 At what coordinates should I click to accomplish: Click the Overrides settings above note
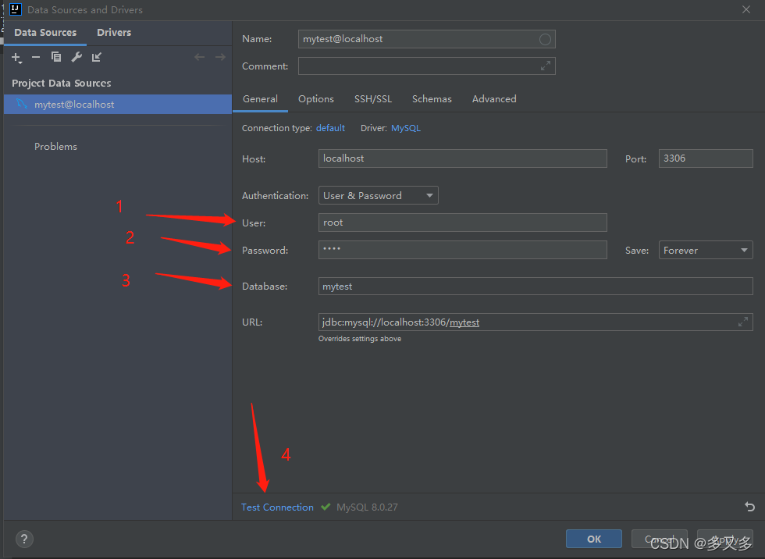coord(360,339)
